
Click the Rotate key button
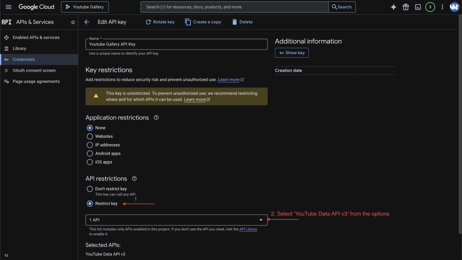(x=160, y=22)
